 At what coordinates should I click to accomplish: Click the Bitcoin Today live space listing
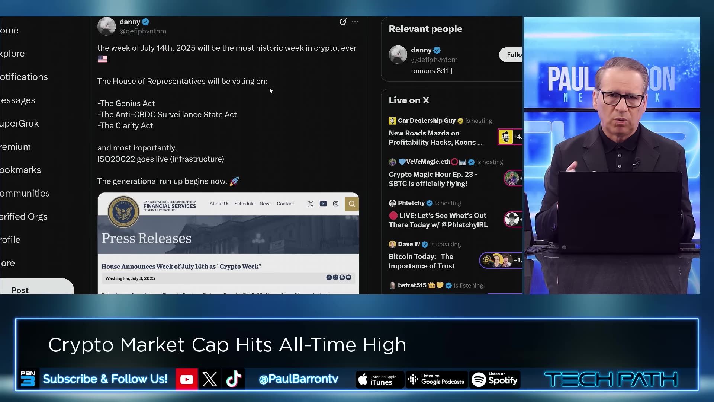click(422, 261)
